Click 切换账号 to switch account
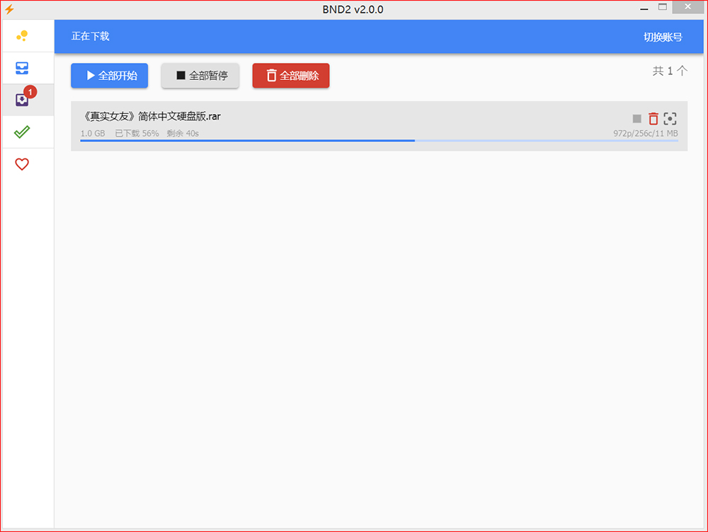 click(x=663, y=37)
